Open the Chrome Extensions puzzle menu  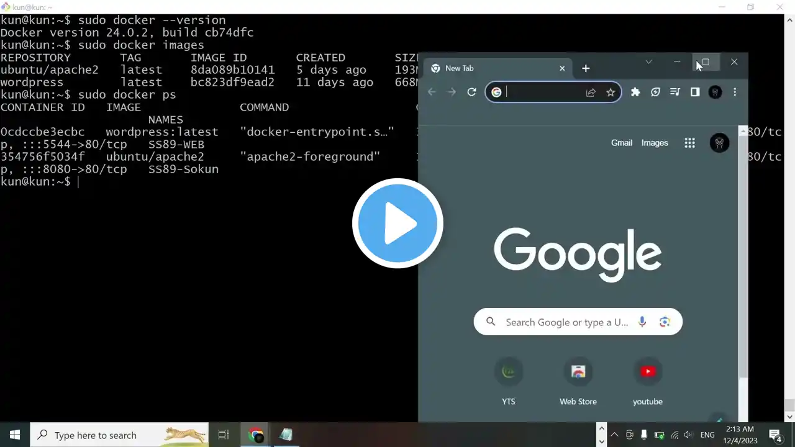point(635,92)
